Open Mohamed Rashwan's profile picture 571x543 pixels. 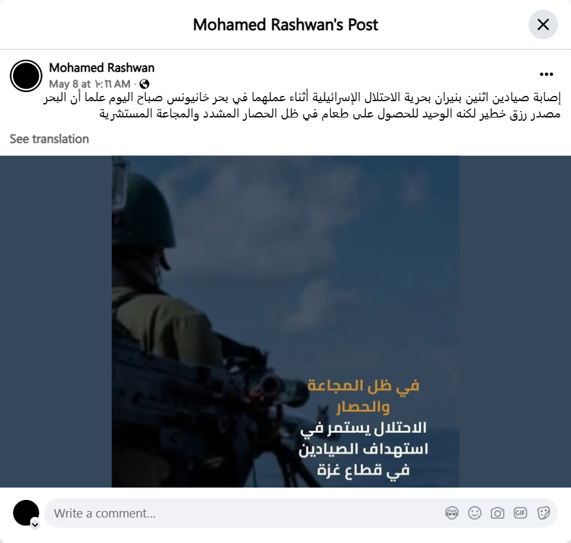[26, 76]
